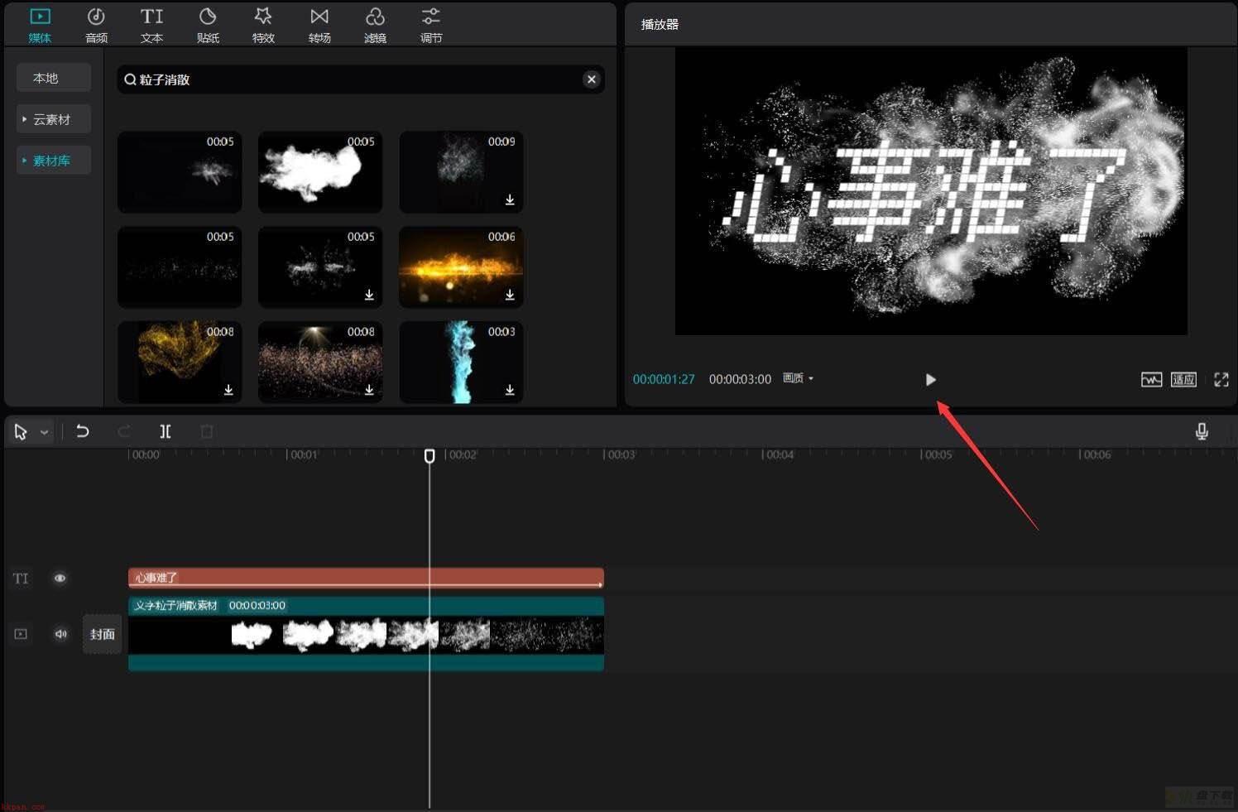Undo the last edit

point(82,431)
